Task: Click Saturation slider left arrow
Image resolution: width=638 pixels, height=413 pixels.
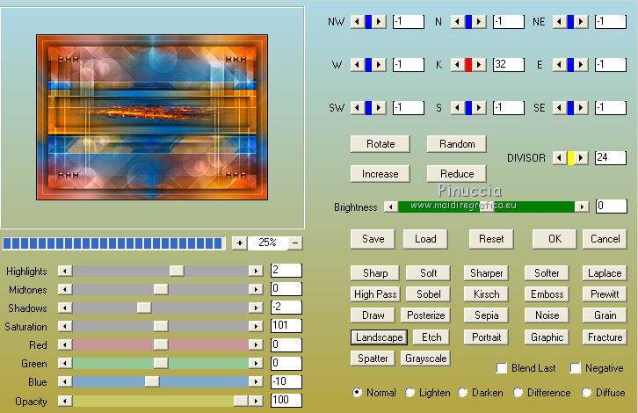Action: [x=65, y=326]
